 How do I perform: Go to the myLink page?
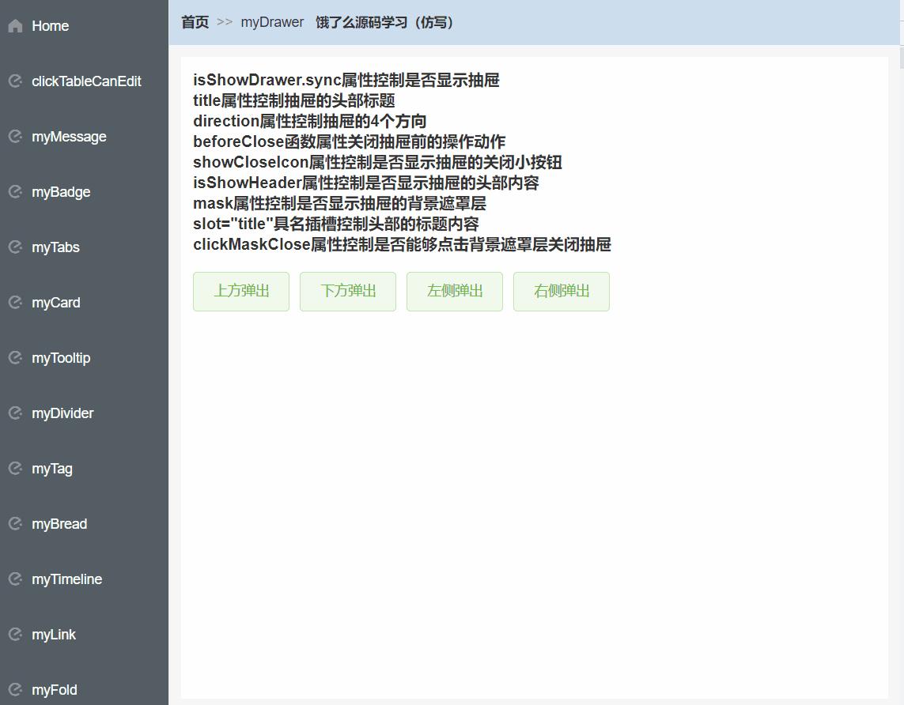point(84,634)
